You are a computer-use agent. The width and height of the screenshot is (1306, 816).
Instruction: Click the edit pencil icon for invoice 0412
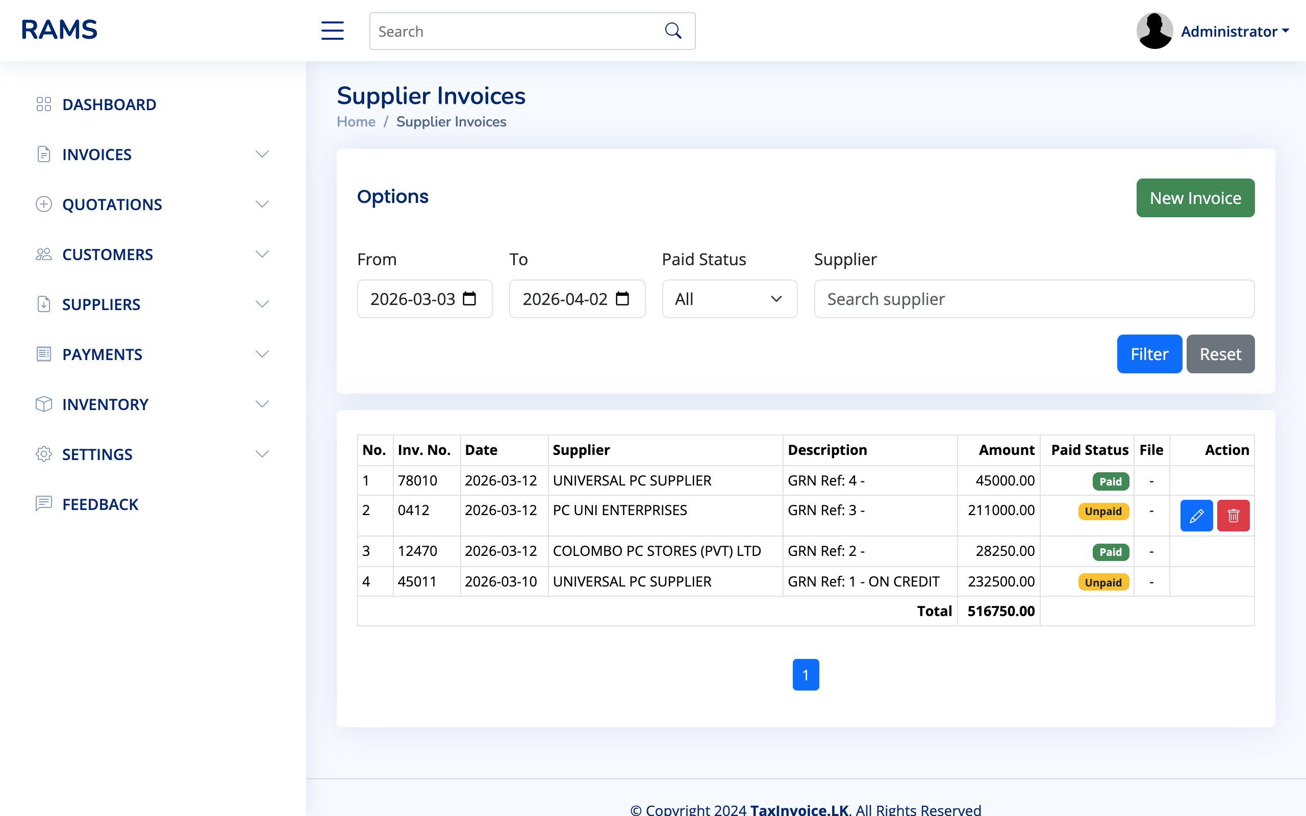1196,516
